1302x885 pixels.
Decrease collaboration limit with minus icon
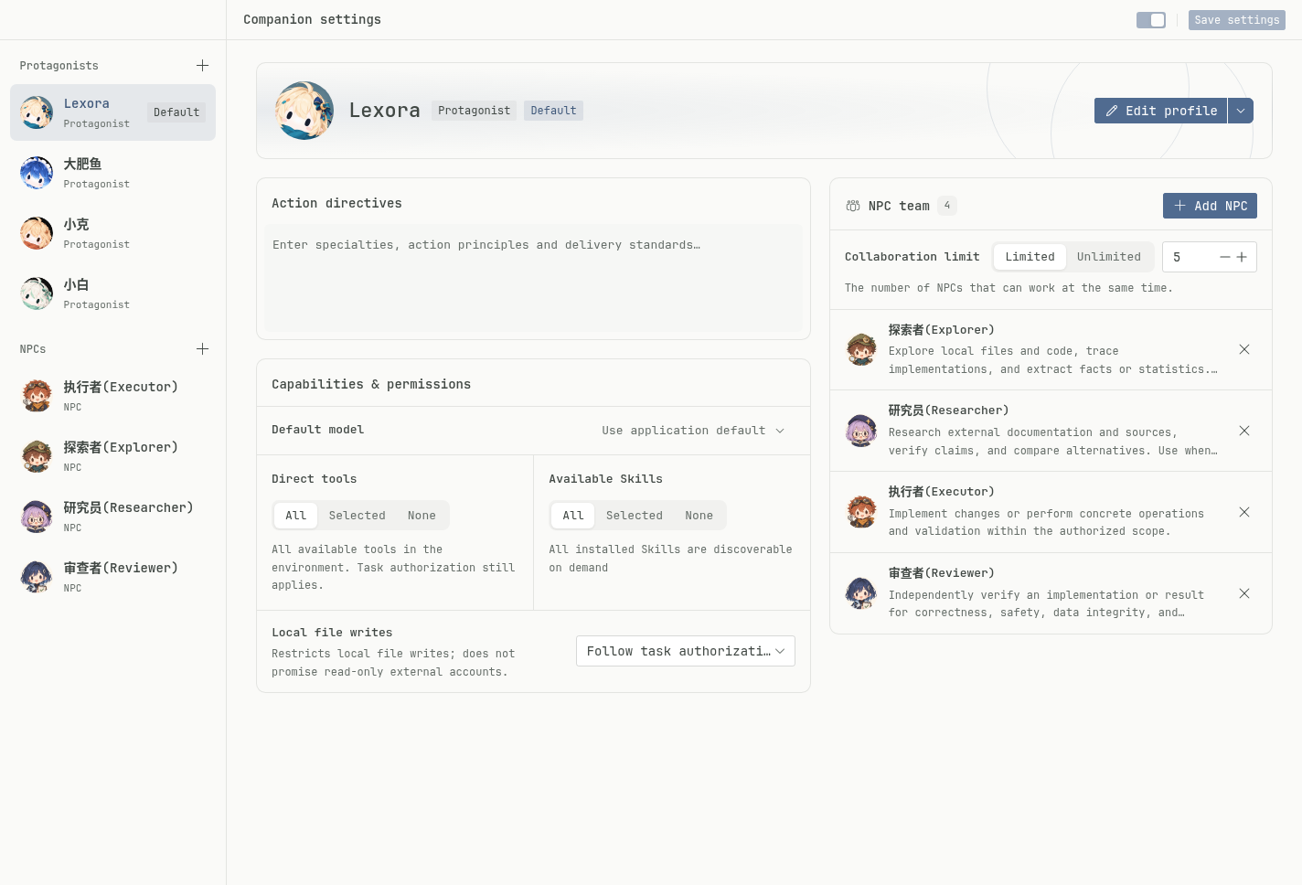(x=1225, y=257)
